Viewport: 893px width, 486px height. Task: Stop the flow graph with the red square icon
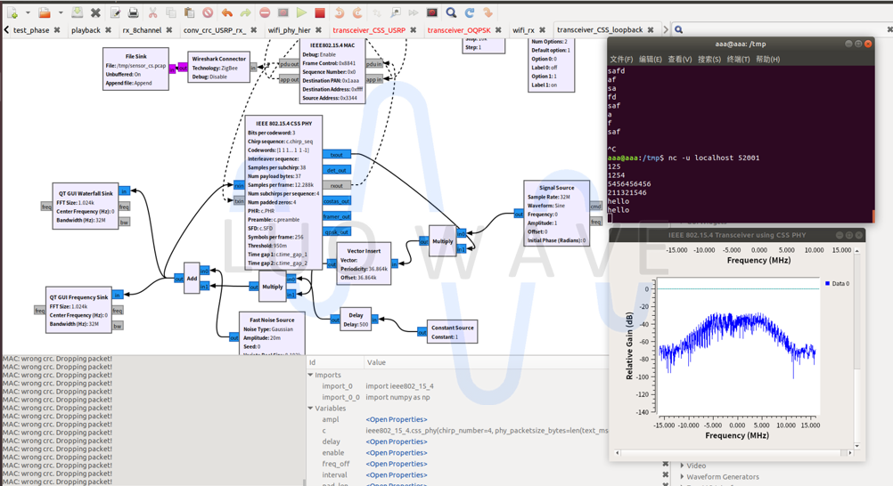pos(320,12)
